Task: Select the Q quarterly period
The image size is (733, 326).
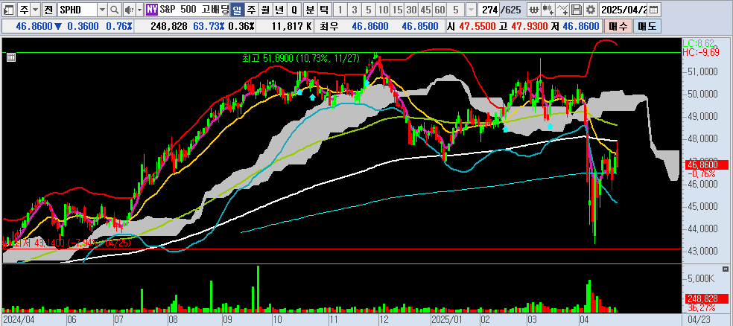Action: tap(294, 10)
